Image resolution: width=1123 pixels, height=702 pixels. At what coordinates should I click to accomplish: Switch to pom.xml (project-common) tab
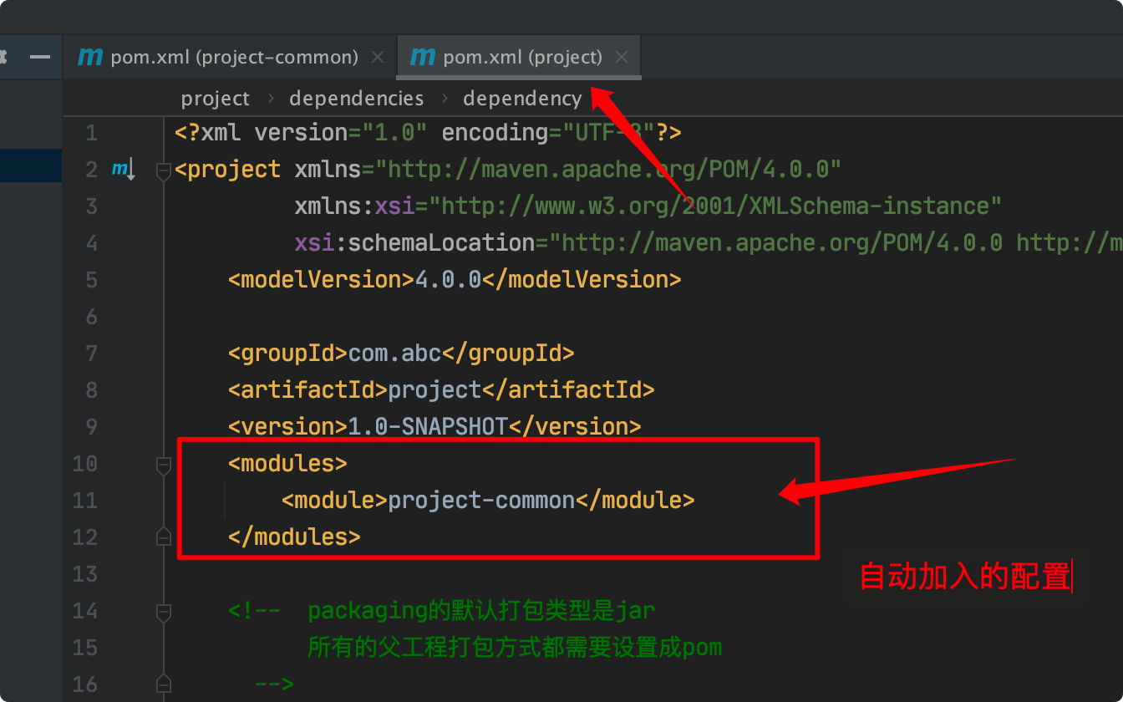click(234, 57)
